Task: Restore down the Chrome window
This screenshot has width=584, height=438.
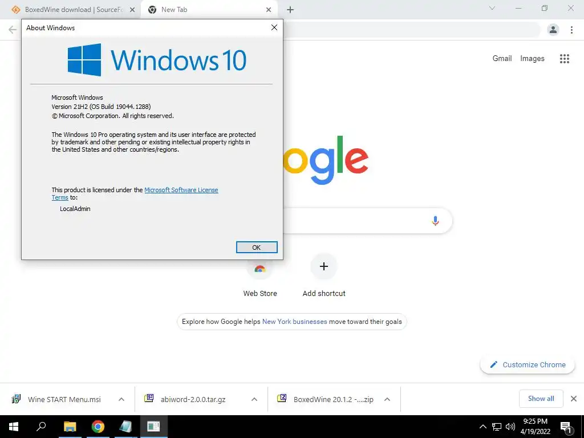Action: pos(545,8)
